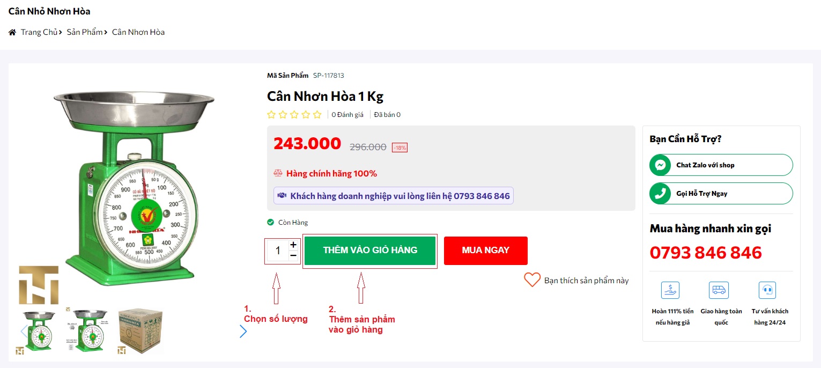Click the 24/24 customer support headset icon
This screenshot has width=821, height=368.
767,290
